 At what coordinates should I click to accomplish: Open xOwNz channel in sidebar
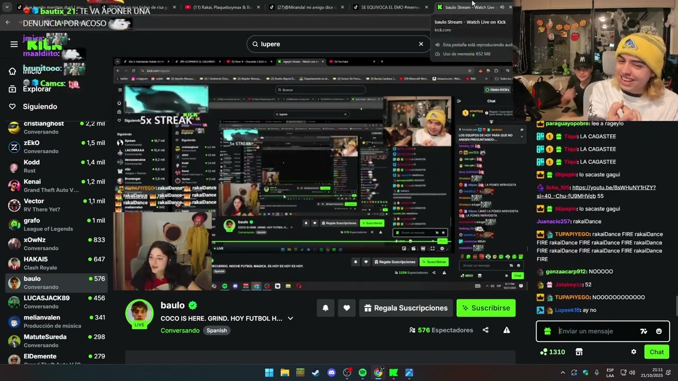[x=57, y=244]
